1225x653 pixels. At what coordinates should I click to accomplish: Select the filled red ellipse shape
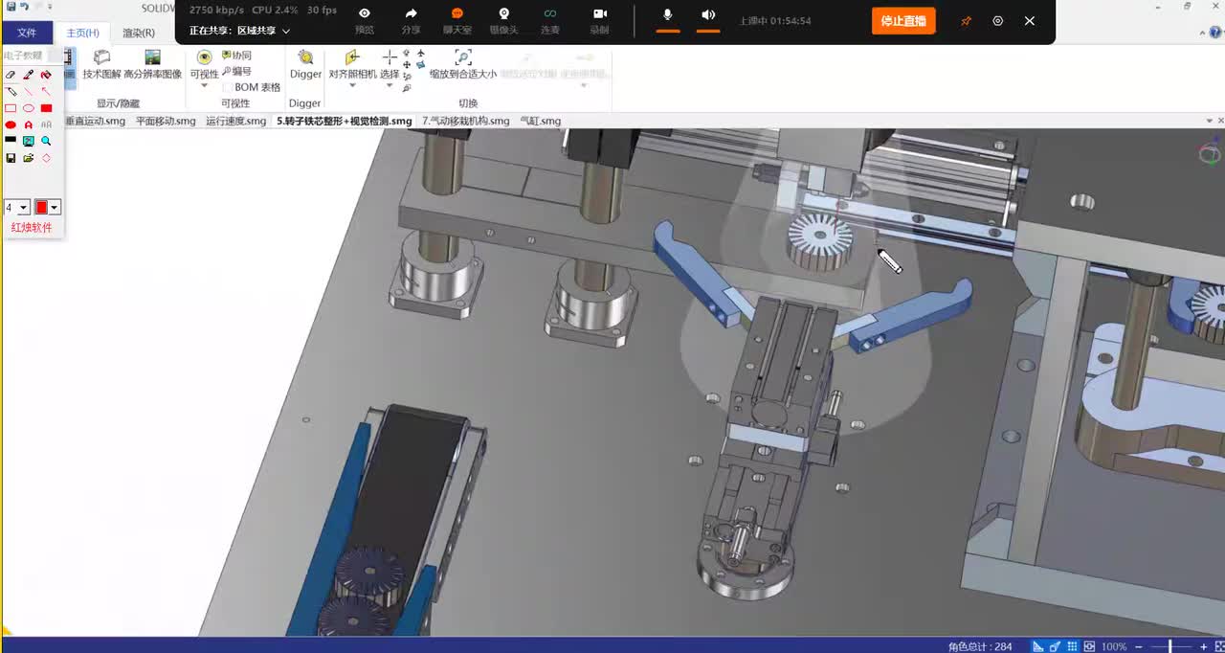tap(11, 124)
